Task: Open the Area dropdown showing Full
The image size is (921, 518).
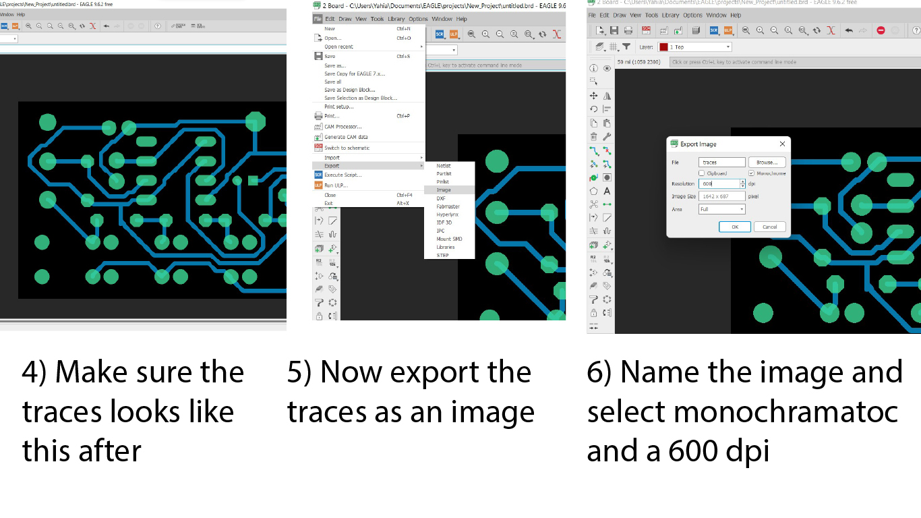Action: (721, 209)
